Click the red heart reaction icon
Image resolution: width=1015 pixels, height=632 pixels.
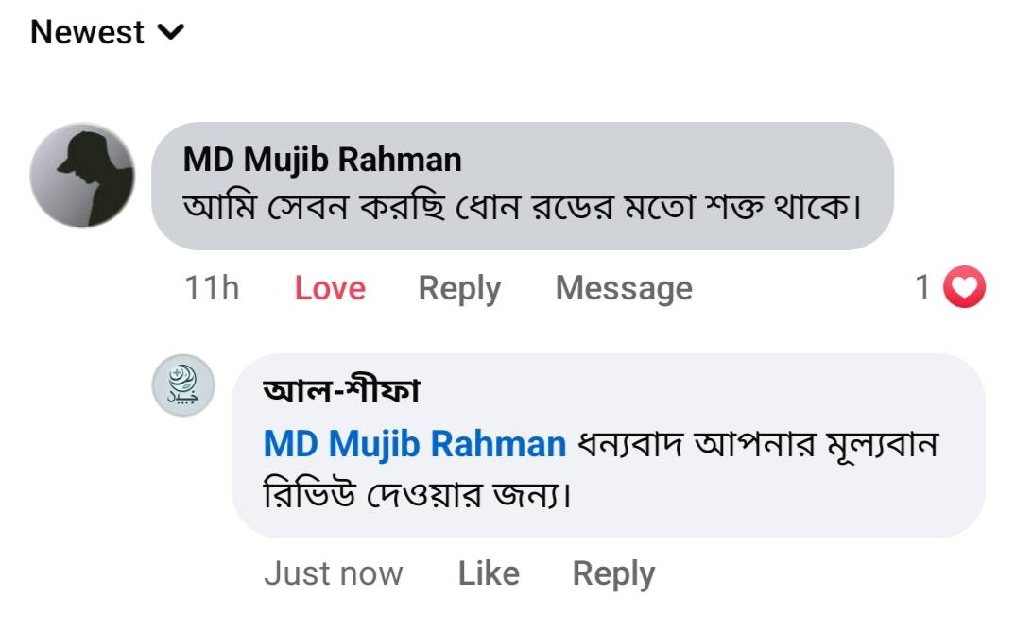[x=965, y=288]
